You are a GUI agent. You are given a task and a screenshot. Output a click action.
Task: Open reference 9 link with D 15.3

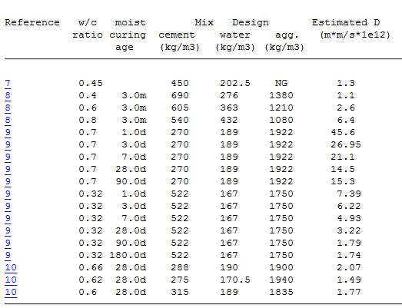(8, 182)
